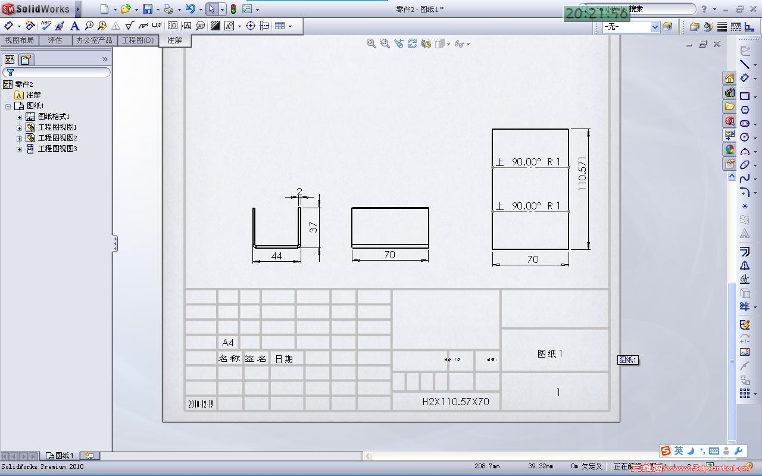Insert a Center Mark

coord(251,26)
